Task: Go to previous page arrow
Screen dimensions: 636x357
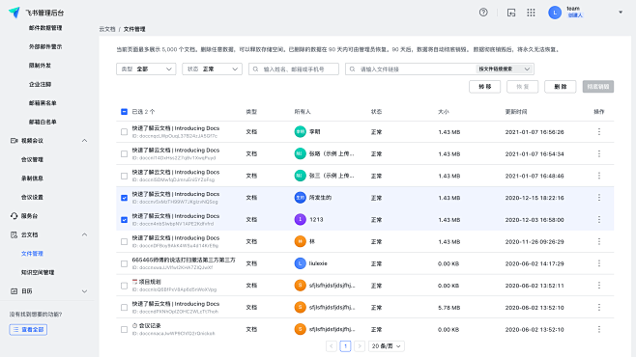Action: pos(331,346)
